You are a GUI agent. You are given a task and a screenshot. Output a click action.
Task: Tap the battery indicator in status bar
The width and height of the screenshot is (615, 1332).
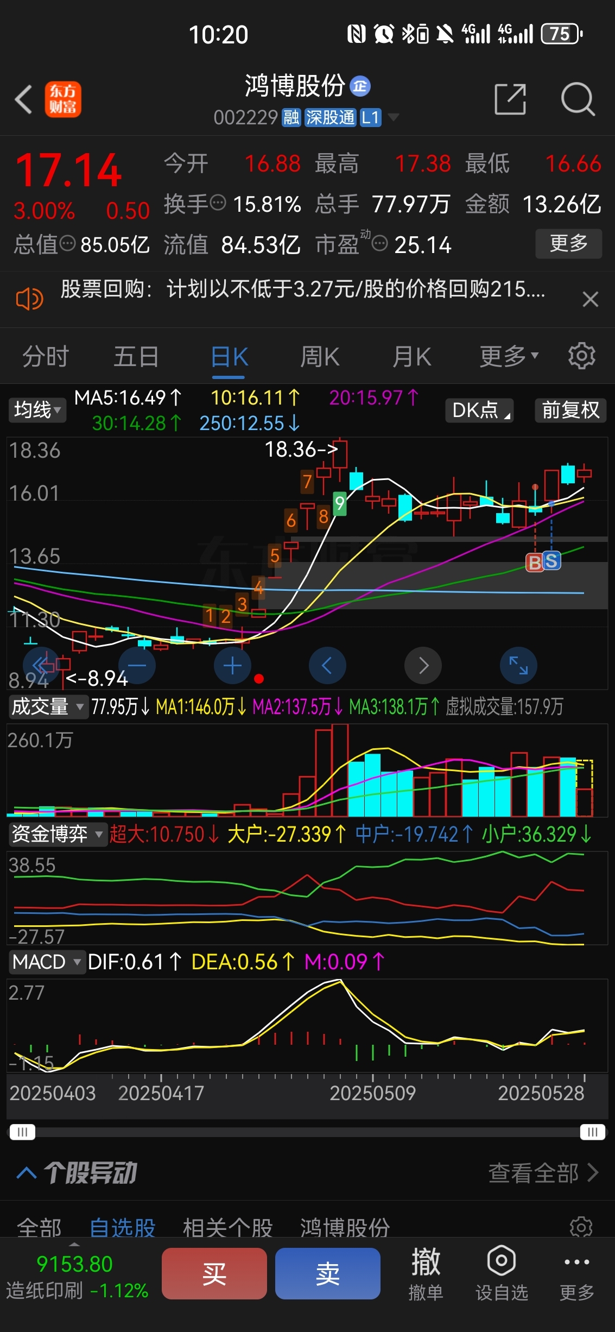point(562,34)
